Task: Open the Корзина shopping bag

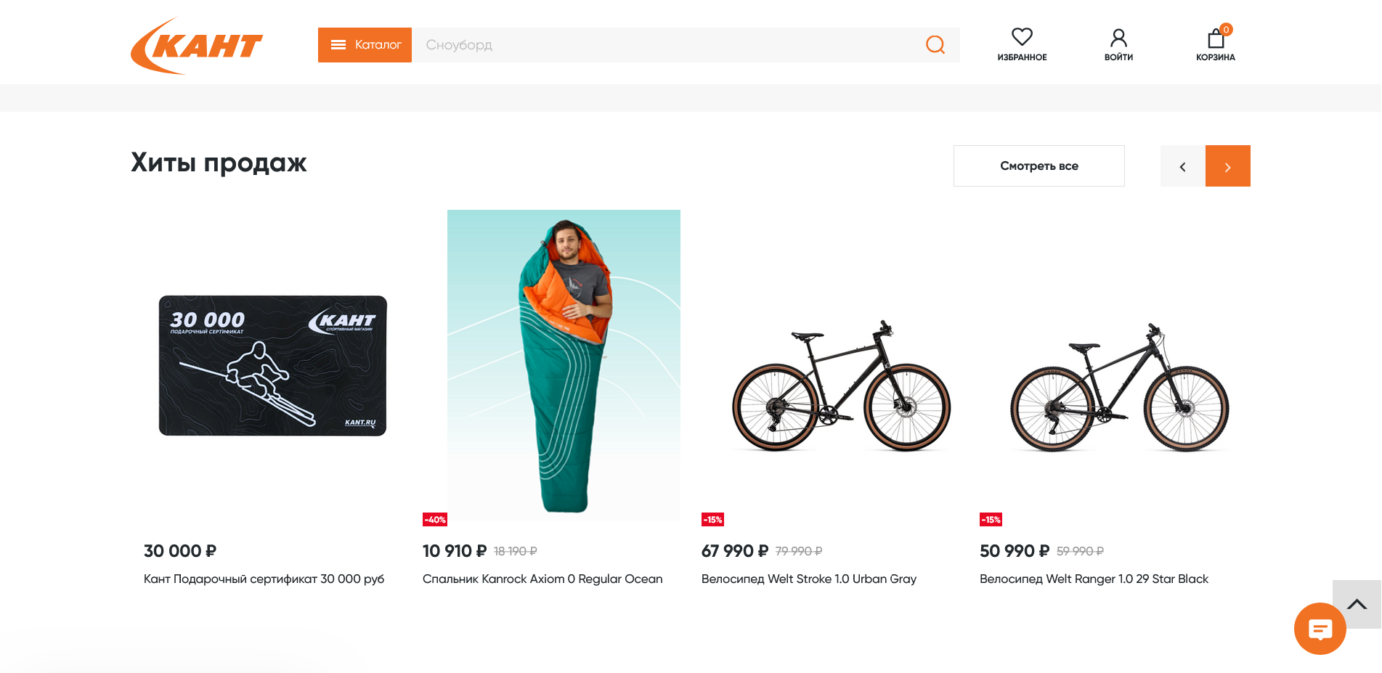Action: click(1216, 38)
